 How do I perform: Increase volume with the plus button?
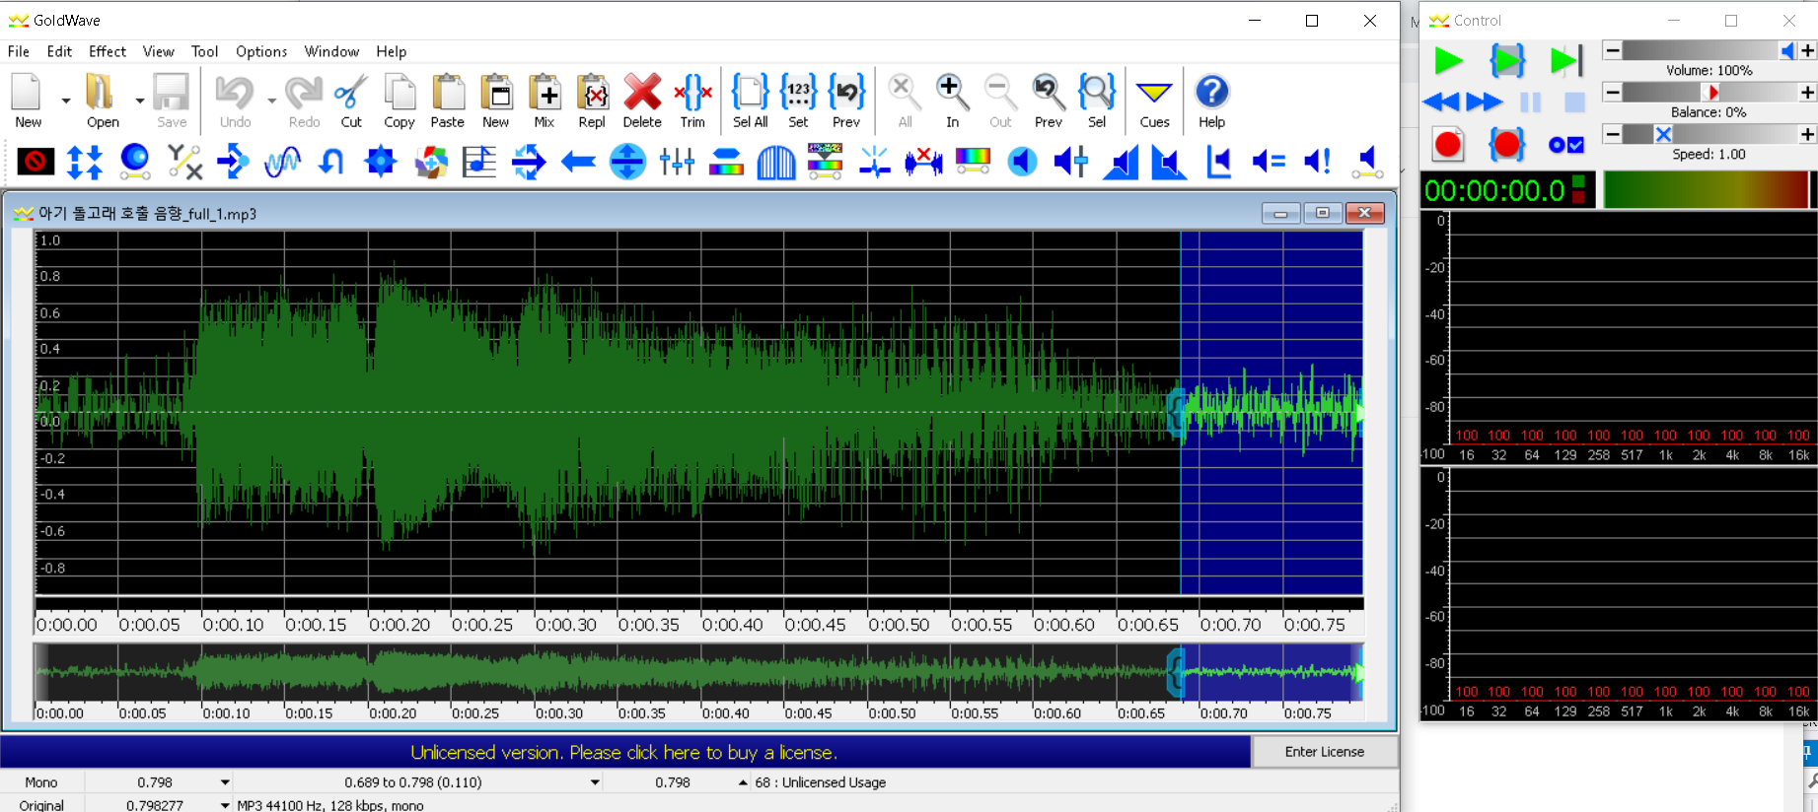click(x=1807, y=50)
